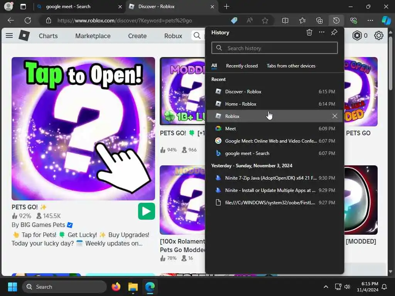Open the Favorites list icon
The image size is (395, 296).
click(302, 20)
